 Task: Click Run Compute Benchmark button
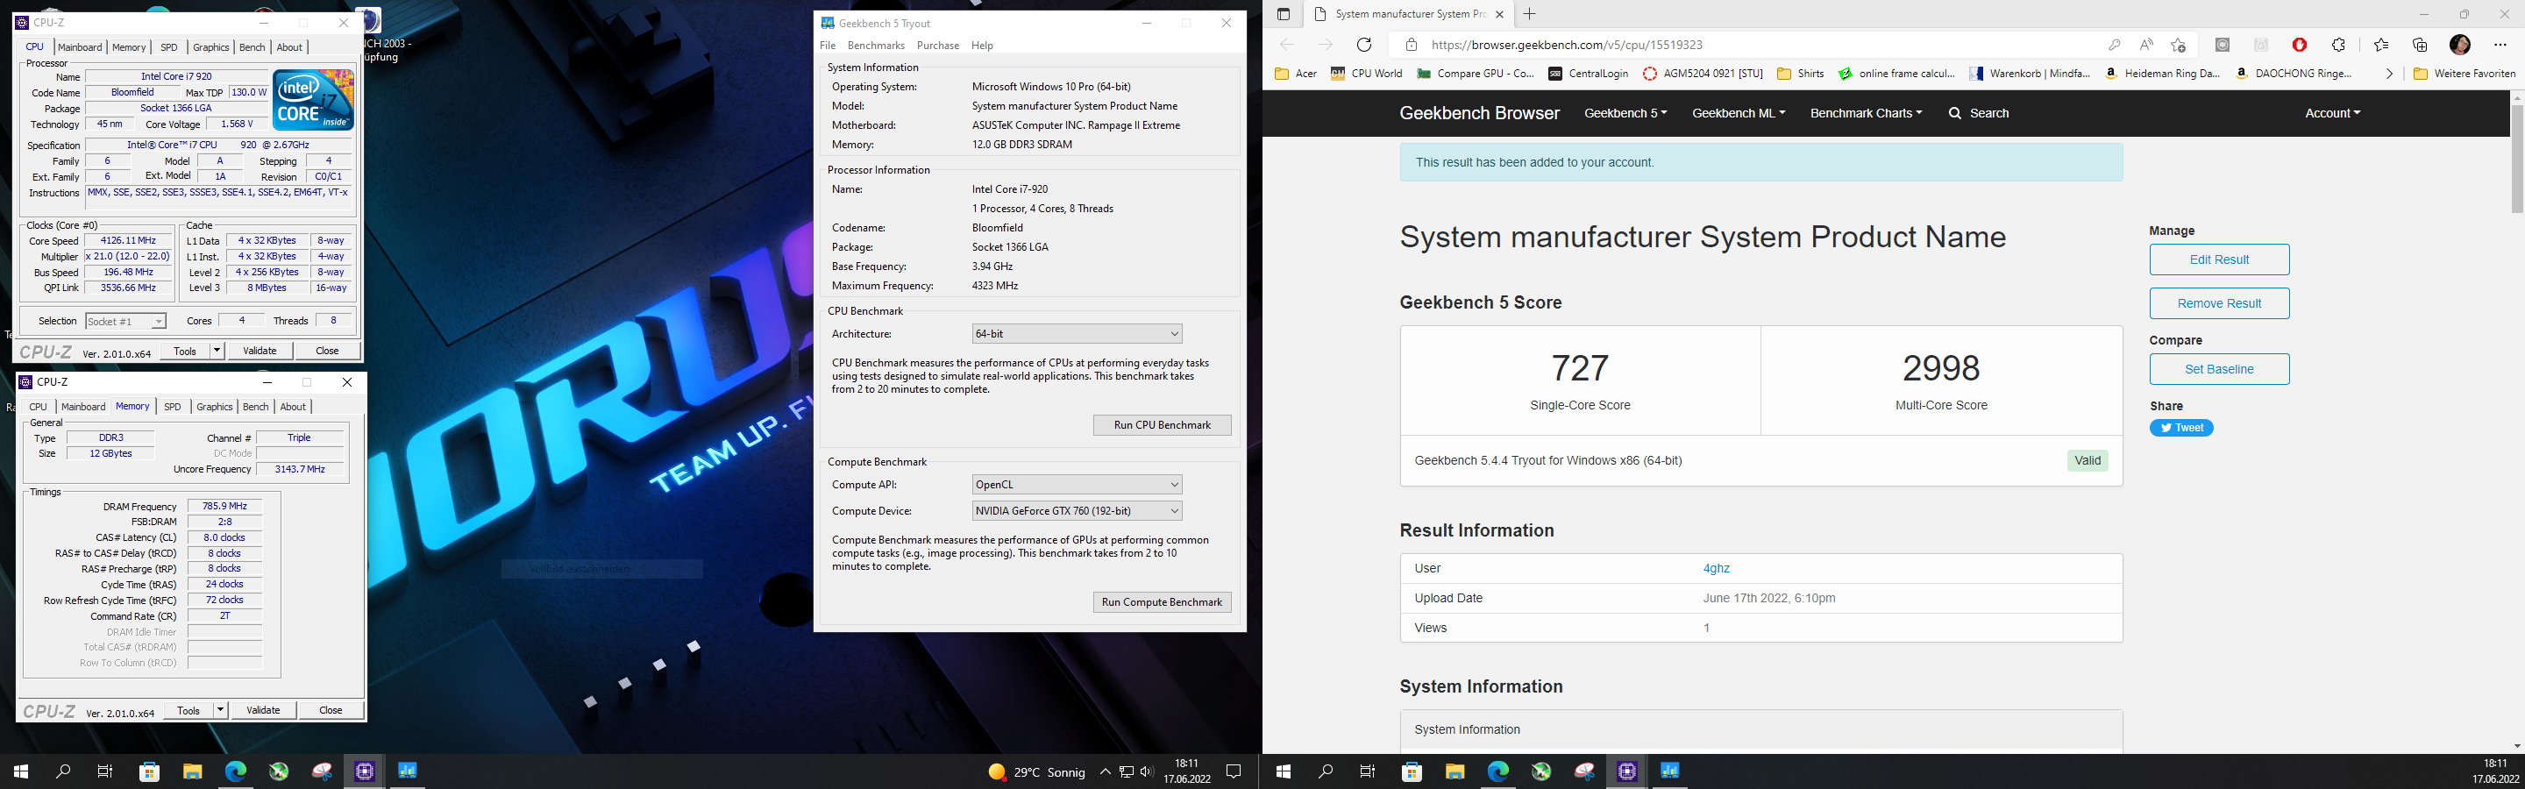1162,603
